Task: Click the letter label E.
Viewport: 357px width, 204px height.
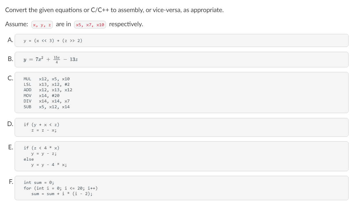Action: click(x=10, y=147)
